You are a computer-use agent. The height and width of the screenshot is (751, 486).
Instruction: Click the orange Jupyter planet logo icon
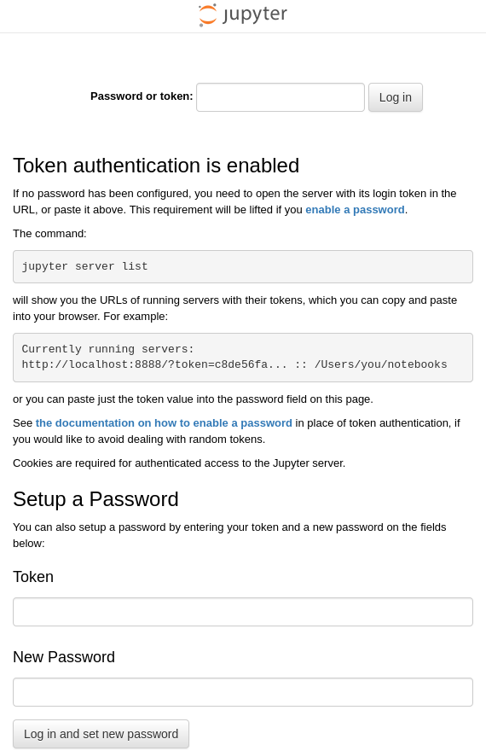(x=207, y=15)
